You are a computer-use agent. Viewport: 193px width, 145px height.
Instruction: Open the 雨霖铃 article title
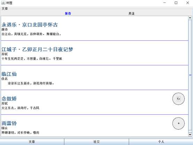[9, 123]
